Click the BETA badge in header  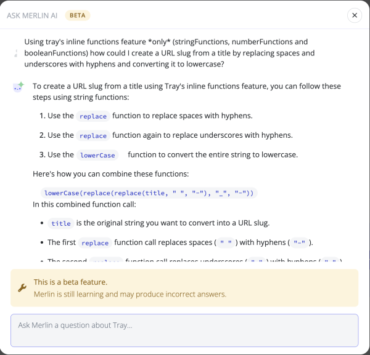pos(78,15)
